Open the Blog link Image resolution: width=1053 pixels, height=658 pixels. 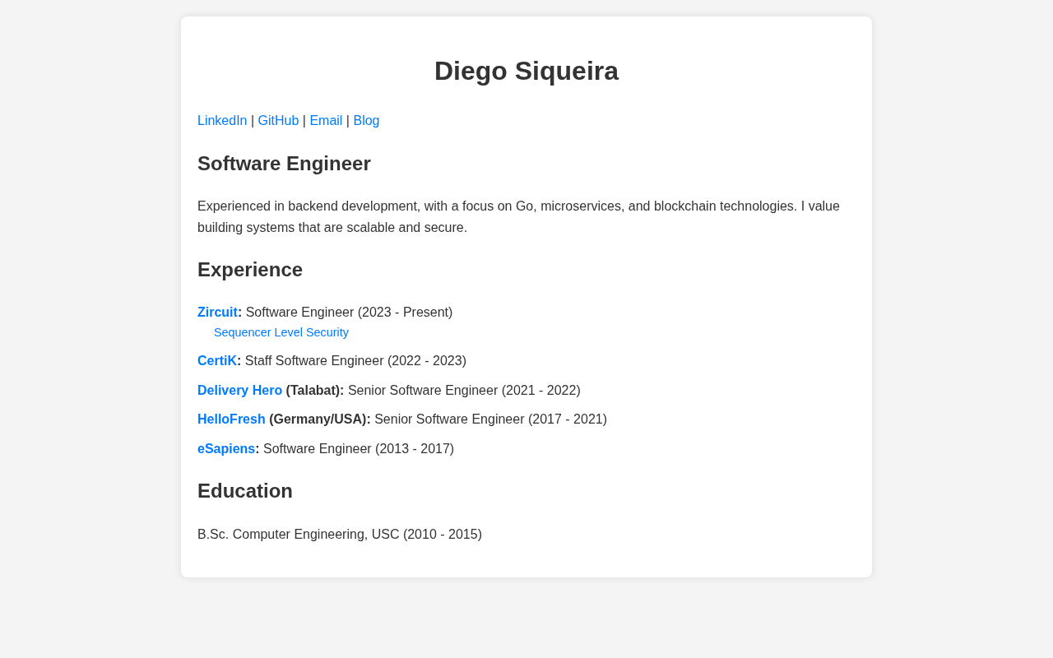tap(366, 121)
